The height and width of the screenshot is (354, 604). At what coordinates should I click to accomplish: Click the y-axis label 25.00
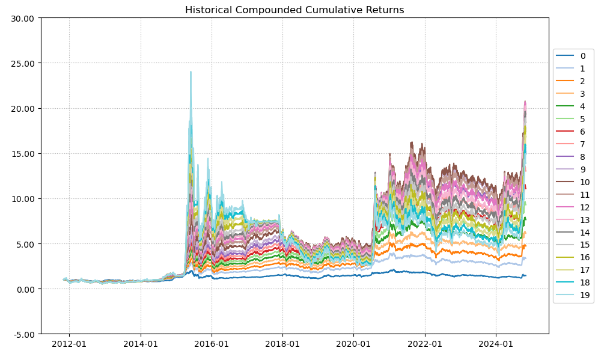[x=23, y=64]
